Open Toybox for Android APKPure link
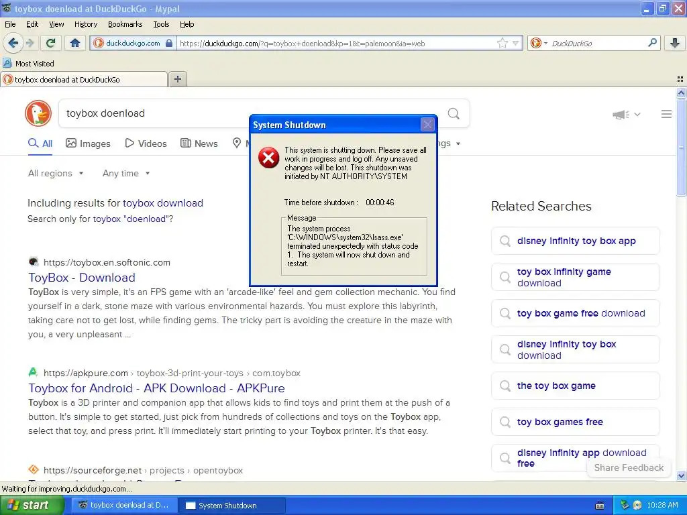 point(156,388)
